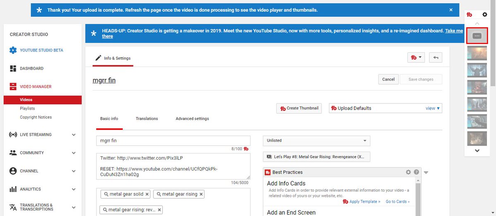Switch to Basic info tab
This screenshot has width=496, height=216.
[x=109, y=119]
